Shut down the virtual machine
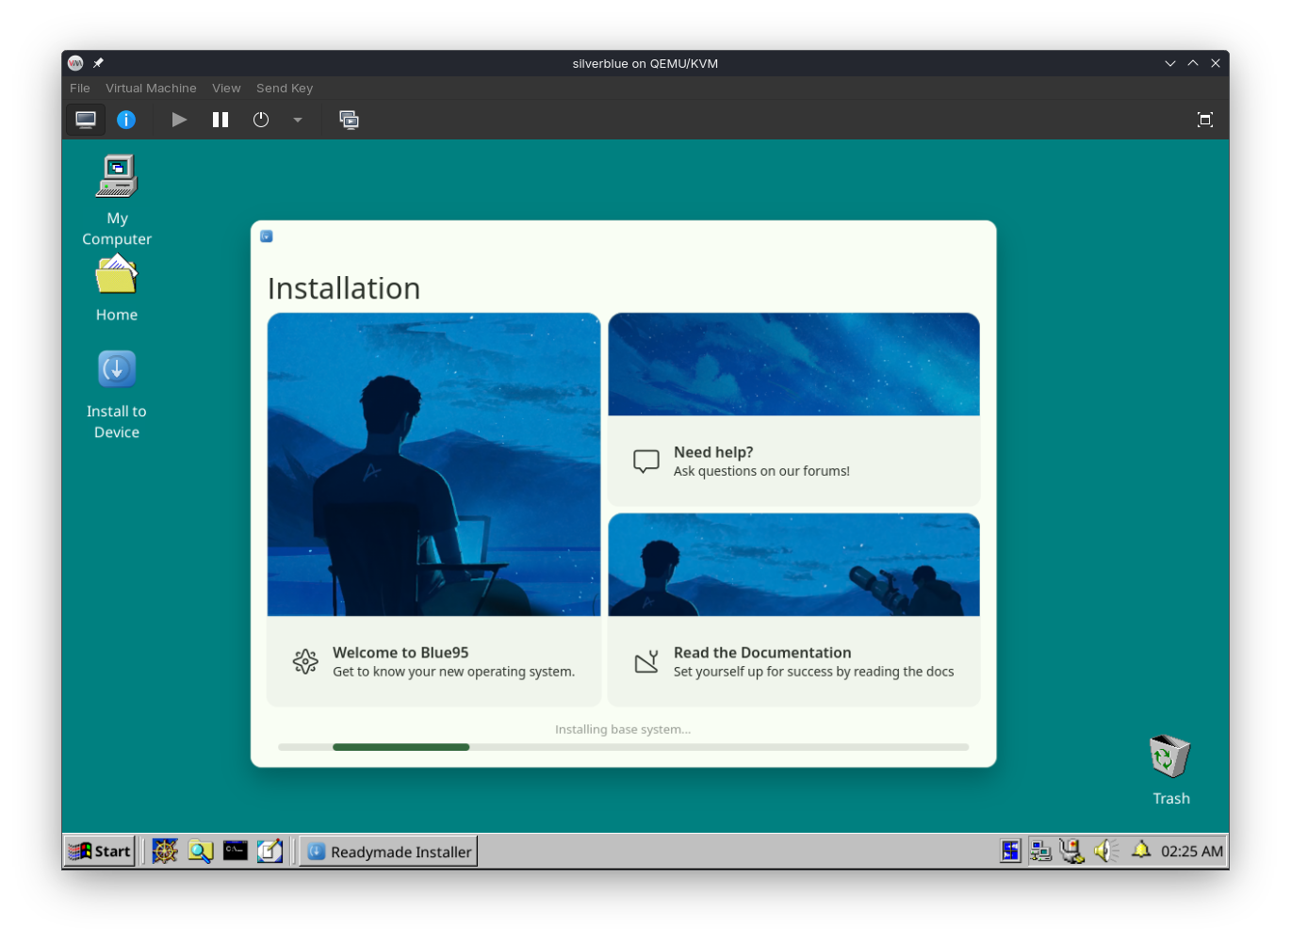 click(x=261, y=120)
